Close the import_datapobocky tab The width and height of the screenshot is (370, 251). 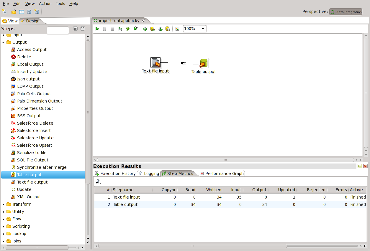(143, 21)
